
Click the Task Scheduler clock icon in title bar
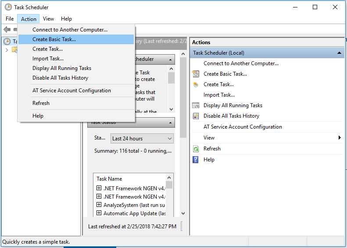8,7
